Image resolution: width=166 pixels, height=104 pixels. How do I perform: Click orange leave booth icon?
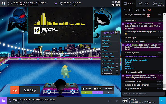tap(15, 90)
